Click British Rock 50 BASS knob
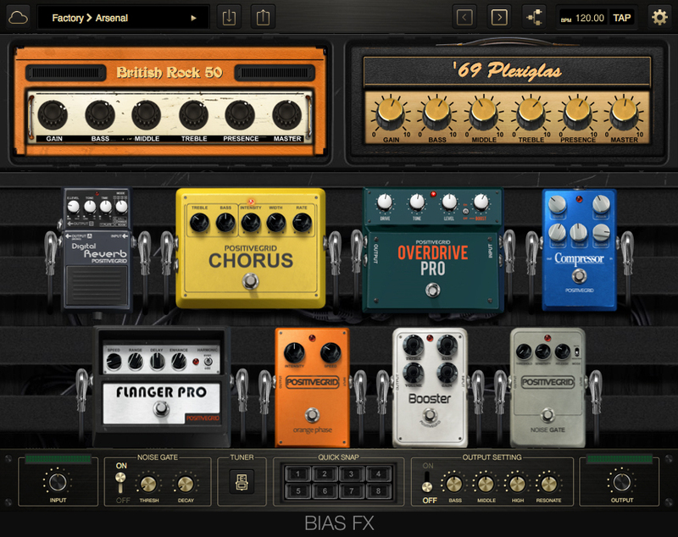Screen dimensions: 678x537 [x=100, y=115]
